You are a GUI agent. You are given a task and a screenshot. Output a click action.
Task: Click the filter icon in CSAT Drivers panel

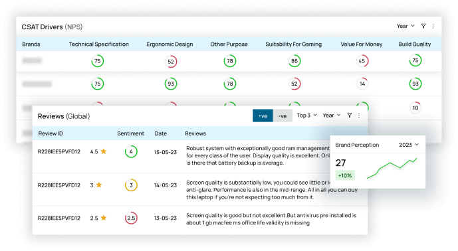(x=423, y=26)
